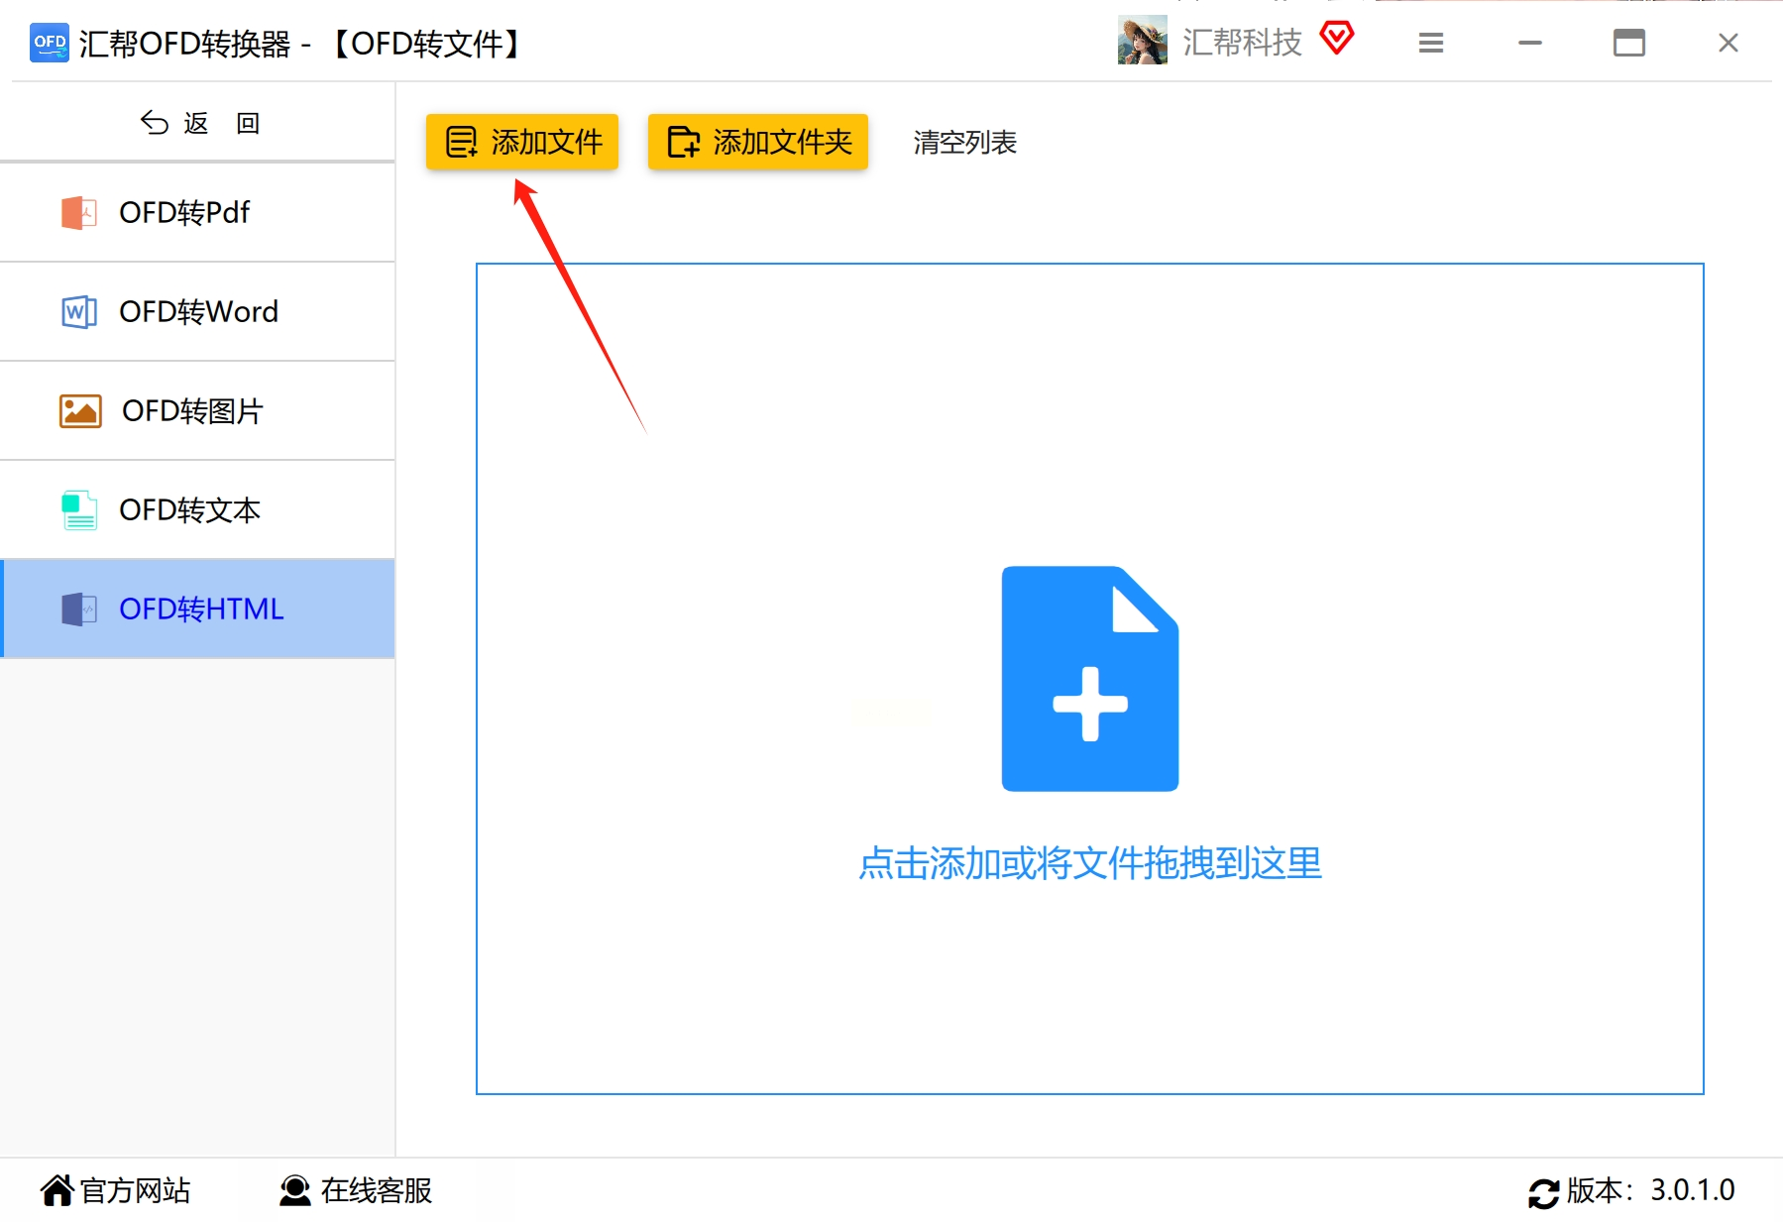The width and height of the screenshot is (1783, 1222).
Task: Click the 汇帮科技 account name
Action: [x=1243, y=42]
